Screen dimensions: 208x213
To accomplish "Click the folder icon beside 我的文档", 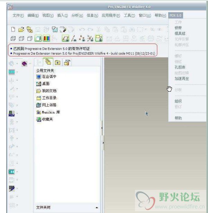I will [x=39, y=91].
